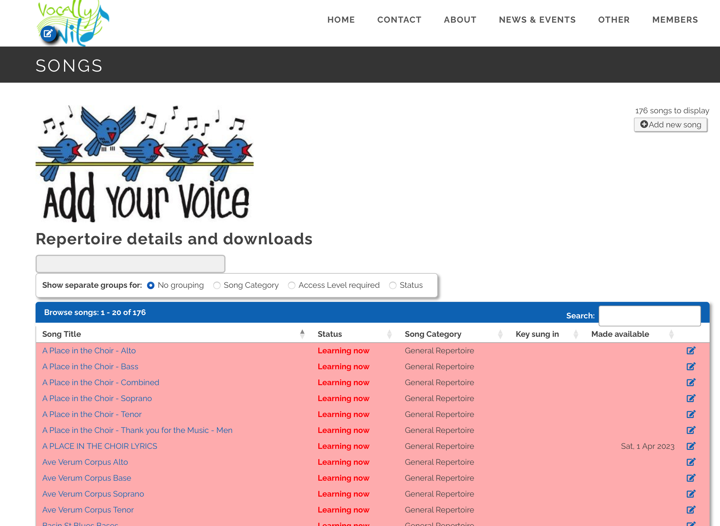Edit the A PLACE IN THE CHOIR LYRICS row
The width and height of the screenshot is (720, 526).
point(691,446)
